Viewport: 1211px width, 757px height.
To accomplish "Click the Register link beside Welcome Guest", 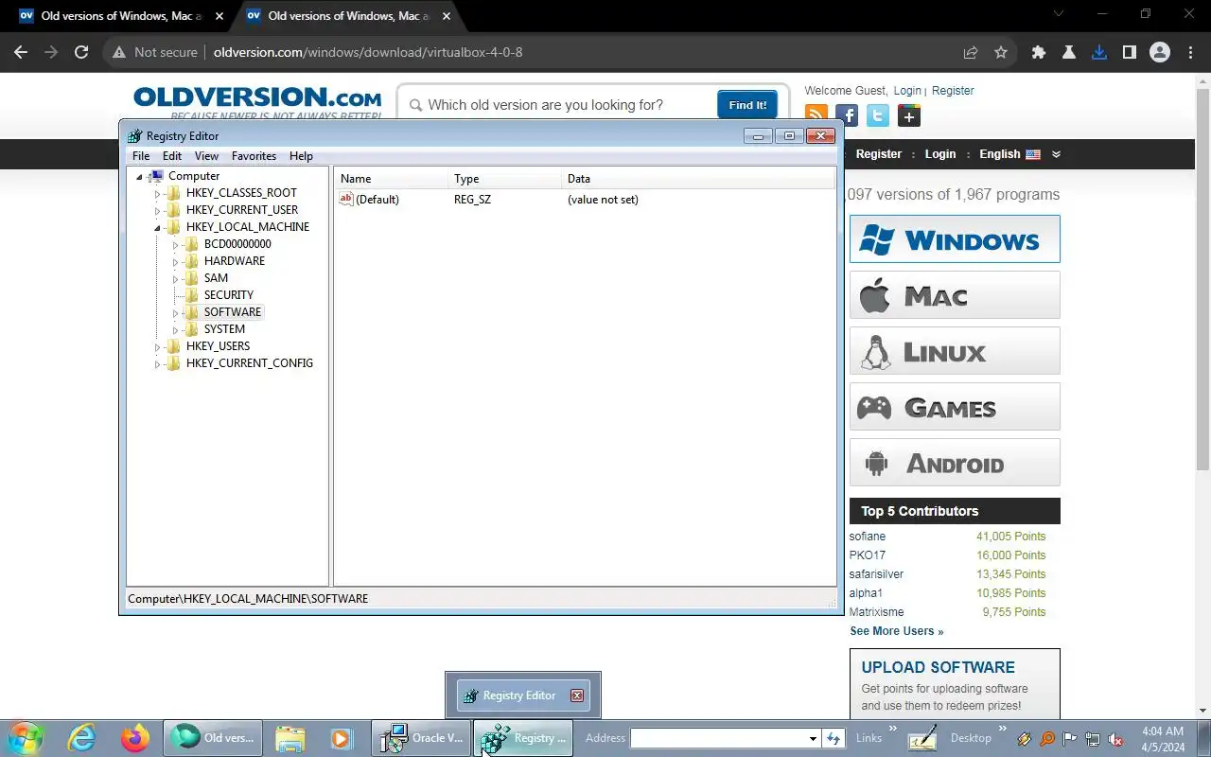I will click(x=953, y=91).
